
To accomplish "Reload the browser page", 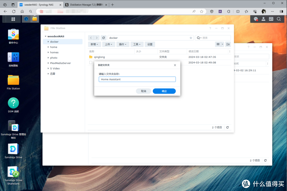I will 14,11.
